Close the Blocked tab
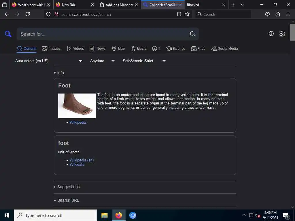Viewport: 295px width, 221px height. (x=224, y=5)
